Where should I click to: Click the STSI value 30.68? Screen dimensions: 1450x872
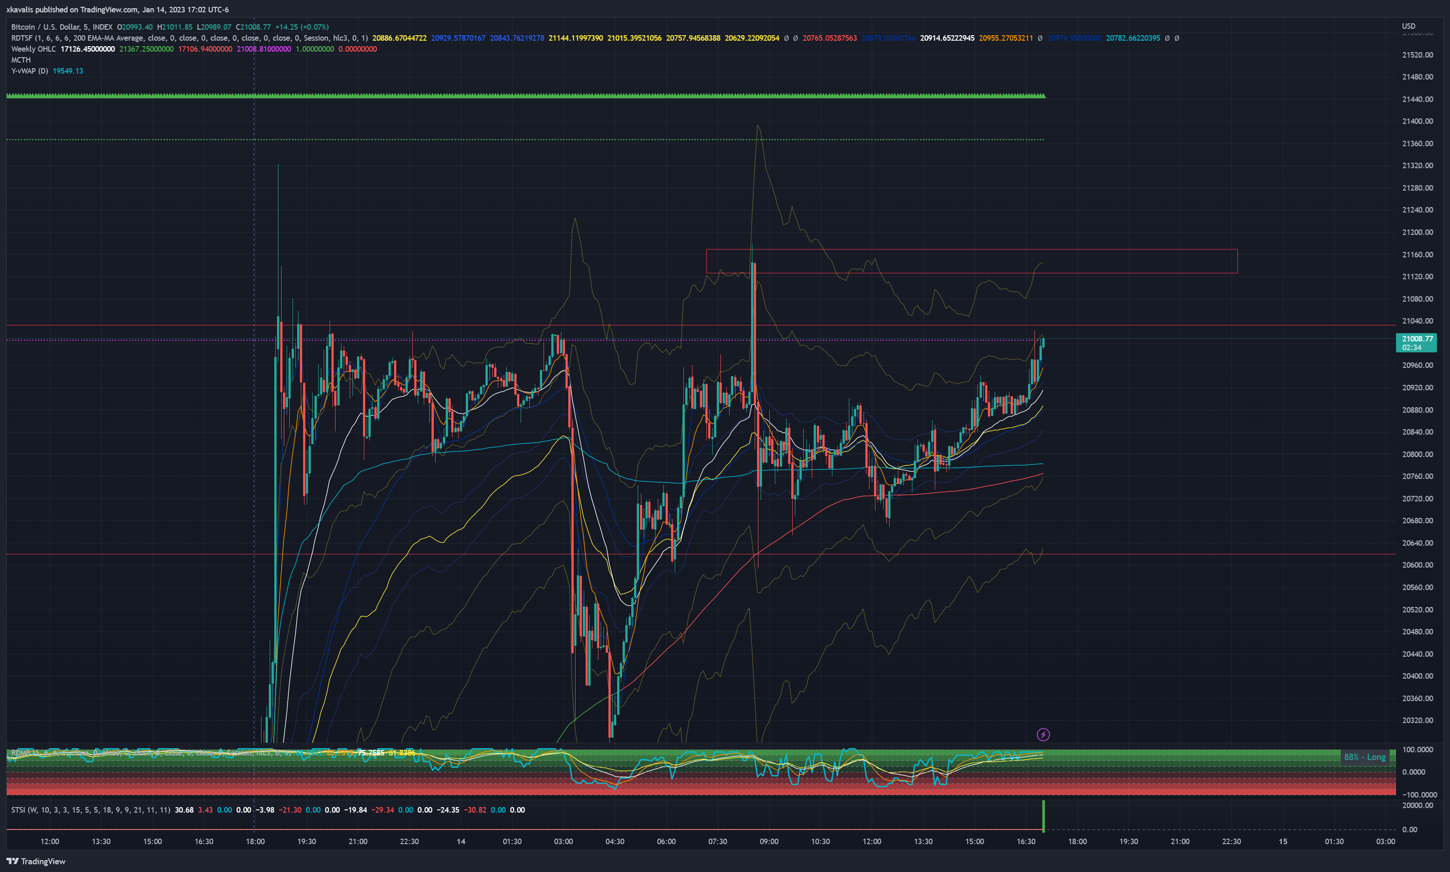(x=184, y=810)
